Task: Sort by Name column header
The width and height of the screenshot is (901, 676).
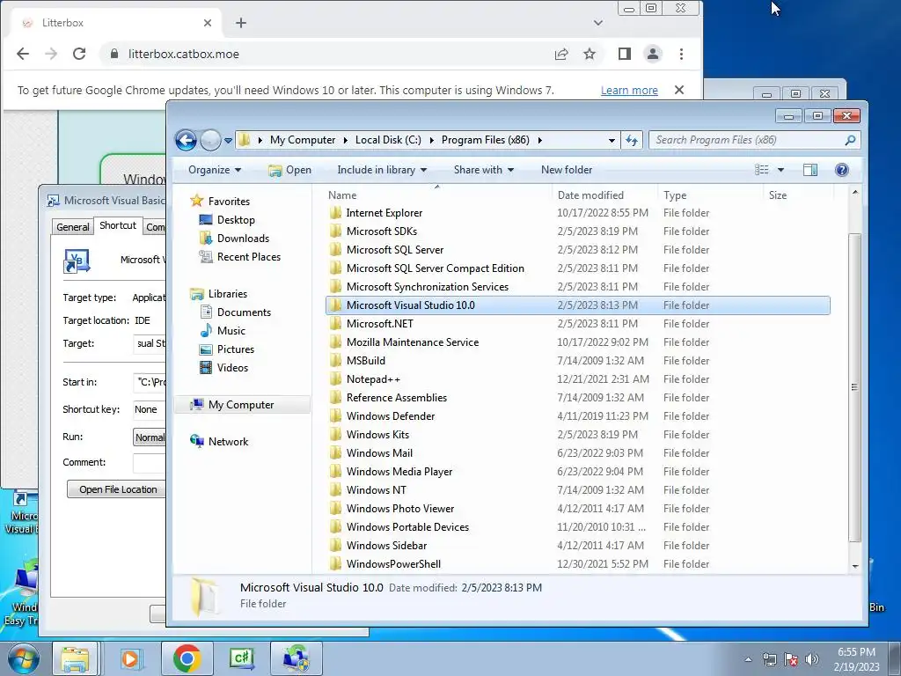Action: 342,195
